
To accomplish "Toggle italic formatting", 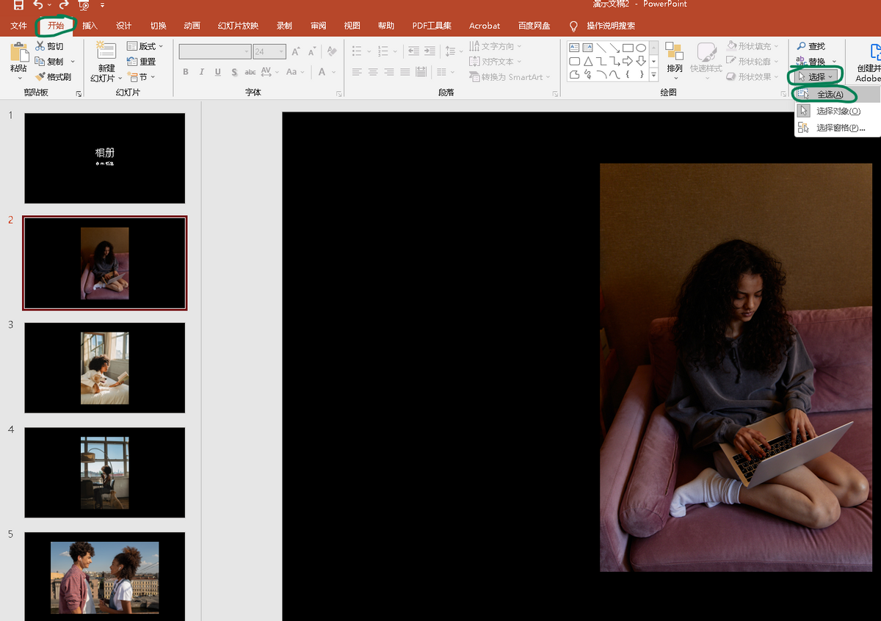I will coord(202,72).
